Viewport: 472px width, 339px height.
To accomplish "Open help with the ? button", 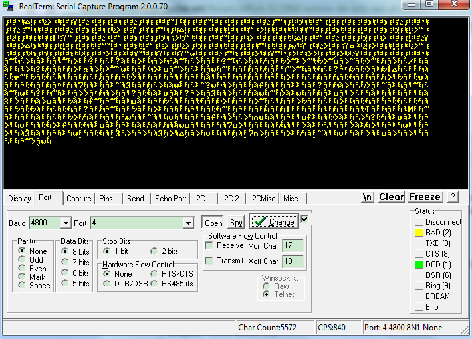I will pos(453,197).
